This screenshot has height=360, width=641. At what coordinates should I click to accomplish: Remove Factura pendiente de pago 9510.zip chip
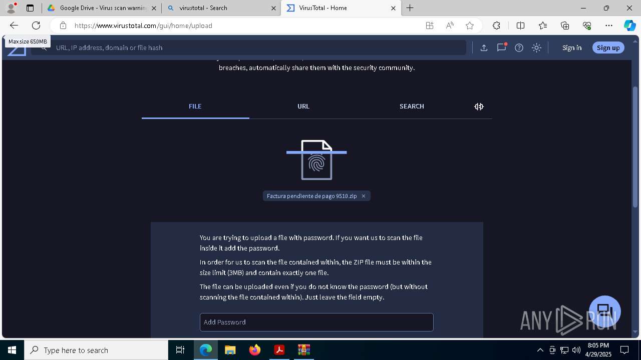click(364, 196)
